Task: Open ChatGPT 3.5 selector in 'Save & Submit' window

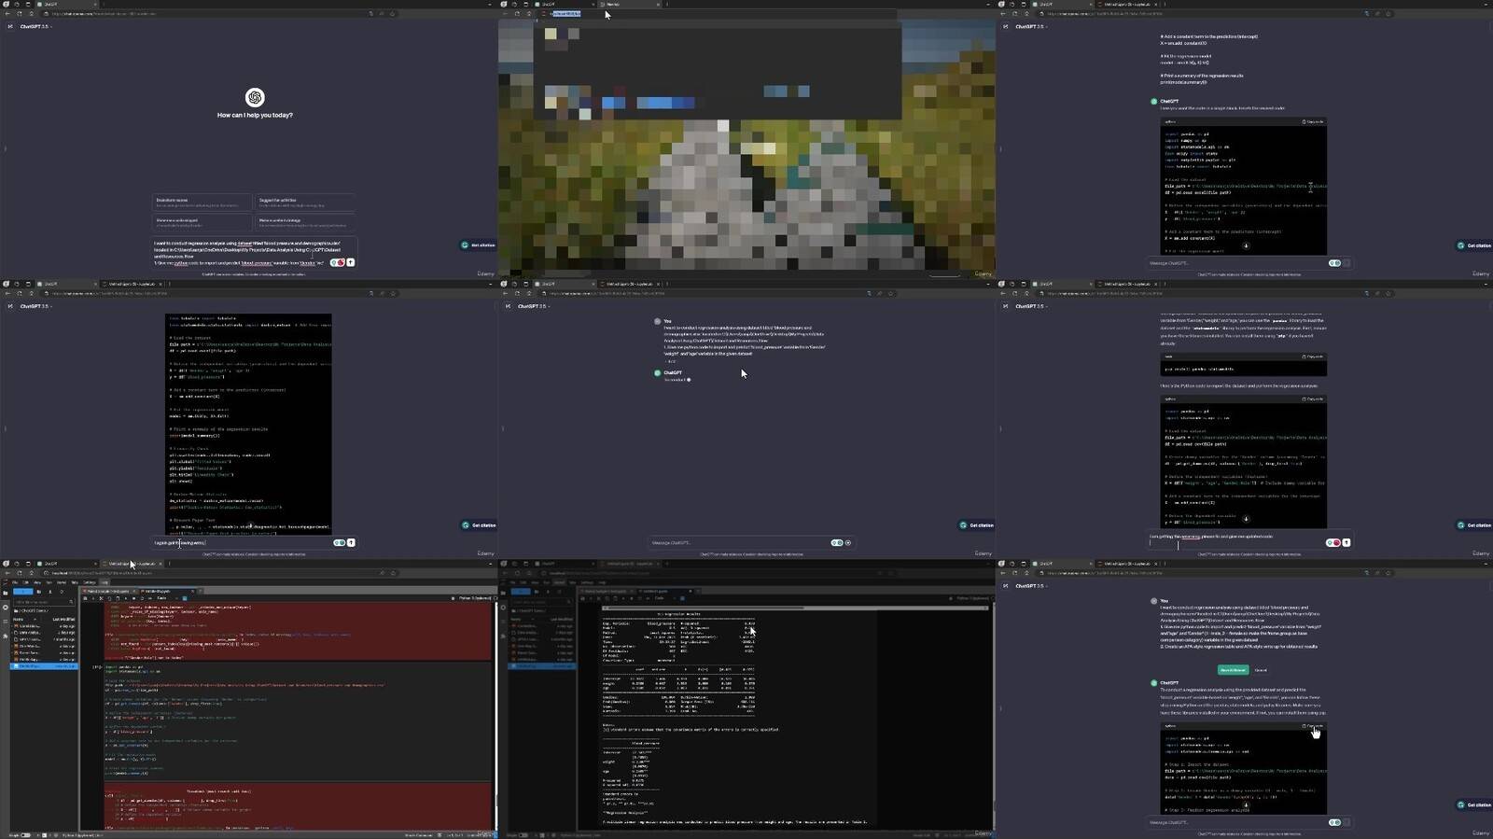Action: pyautogui.click(x=1031, y=586)
